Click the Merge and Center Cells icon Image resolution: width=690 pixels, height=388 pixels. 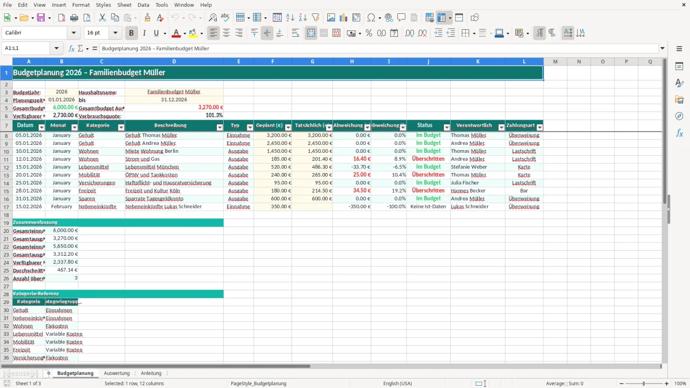click(311, 33)
